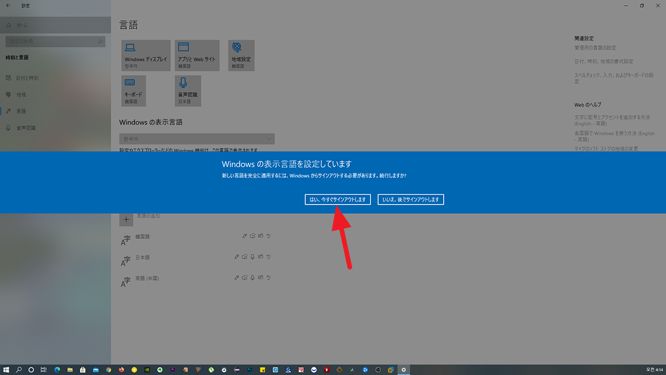
Task: Open 日付と時刻 in the sidebar
Action: [56, 78]
